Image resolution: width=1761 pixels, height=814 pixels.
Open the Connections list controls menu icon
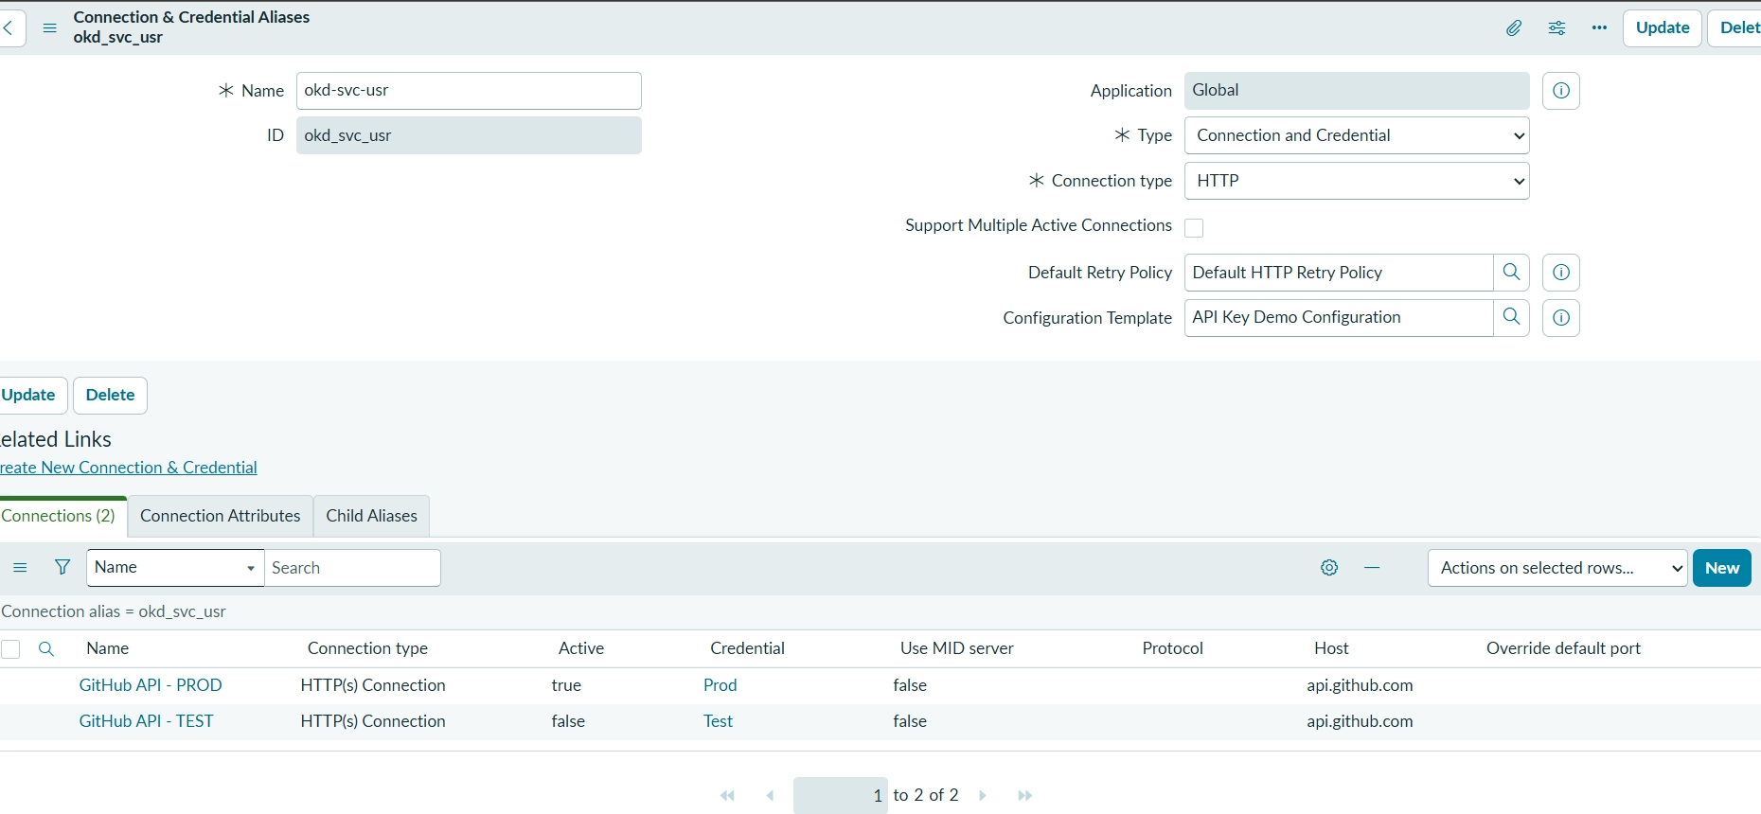(20, 568)
